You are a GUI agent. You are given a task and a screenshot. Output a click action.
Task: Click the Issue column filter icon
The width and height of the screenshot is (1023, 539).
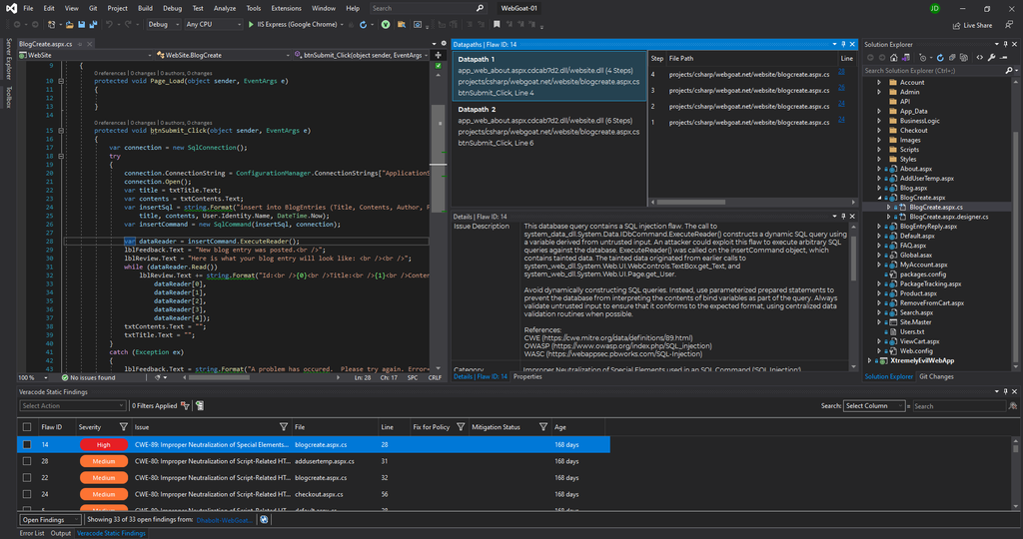[x=283, y=427]
